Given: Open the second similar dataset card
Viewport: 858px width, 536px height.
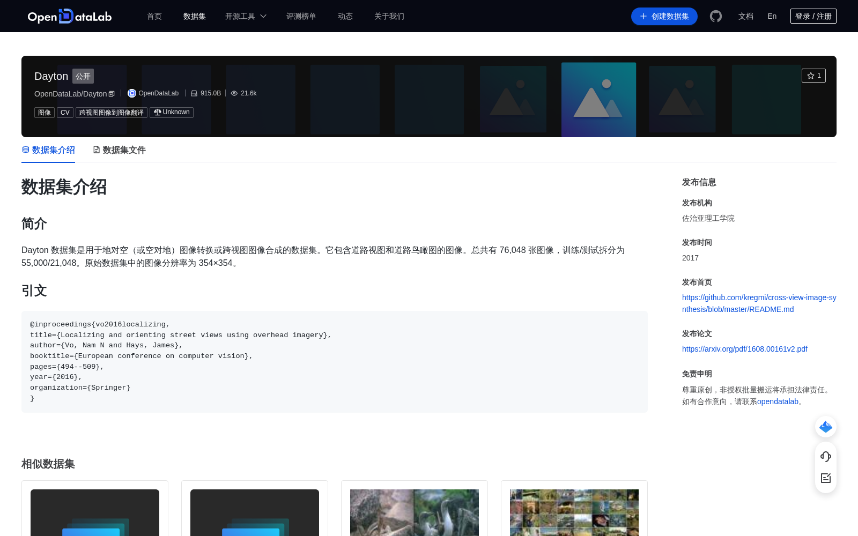Looking at the screenshot, I should coord(255,508).
